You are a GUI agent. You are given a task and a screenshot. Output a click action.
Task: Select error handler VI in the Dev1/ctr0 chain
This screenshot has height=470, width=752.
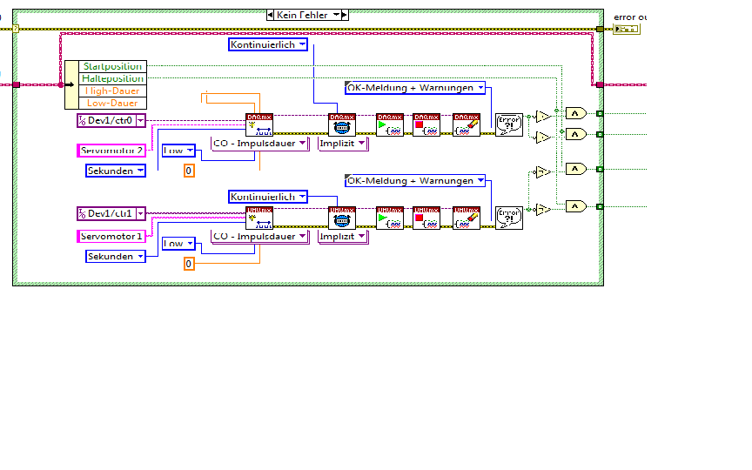coord(509,125)
